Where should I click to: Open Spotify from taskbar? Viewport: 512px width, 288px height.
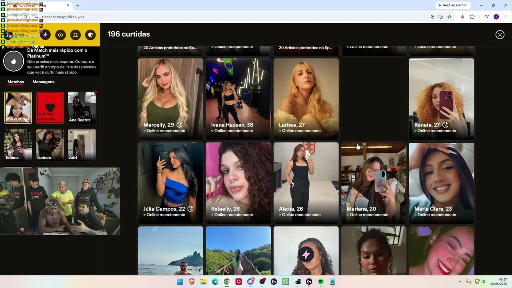point(320,282)
